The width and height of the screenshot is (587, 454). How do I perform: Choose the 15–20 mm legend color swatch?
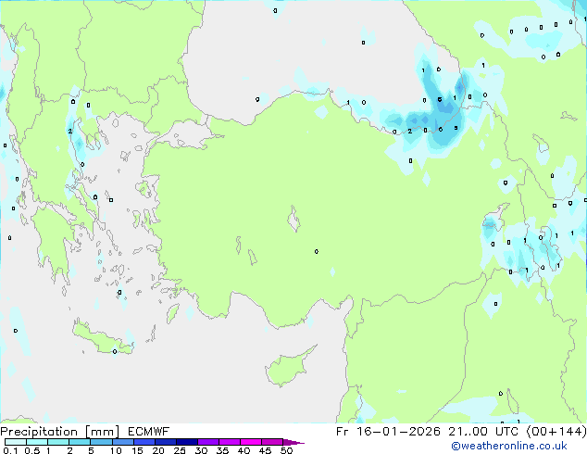click(x=144, y=442)
